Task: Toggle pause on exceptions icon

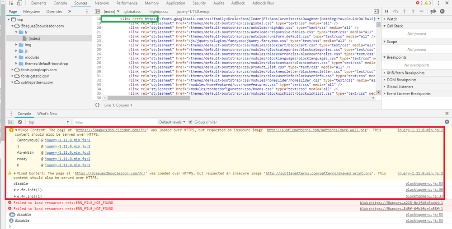Action: (442, 11)
